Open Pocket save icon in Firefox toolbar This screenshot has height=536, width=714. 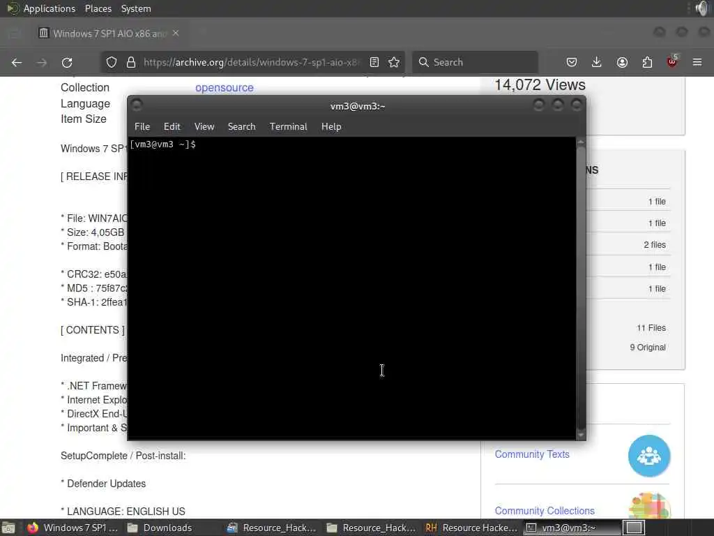tap(572, 62)
